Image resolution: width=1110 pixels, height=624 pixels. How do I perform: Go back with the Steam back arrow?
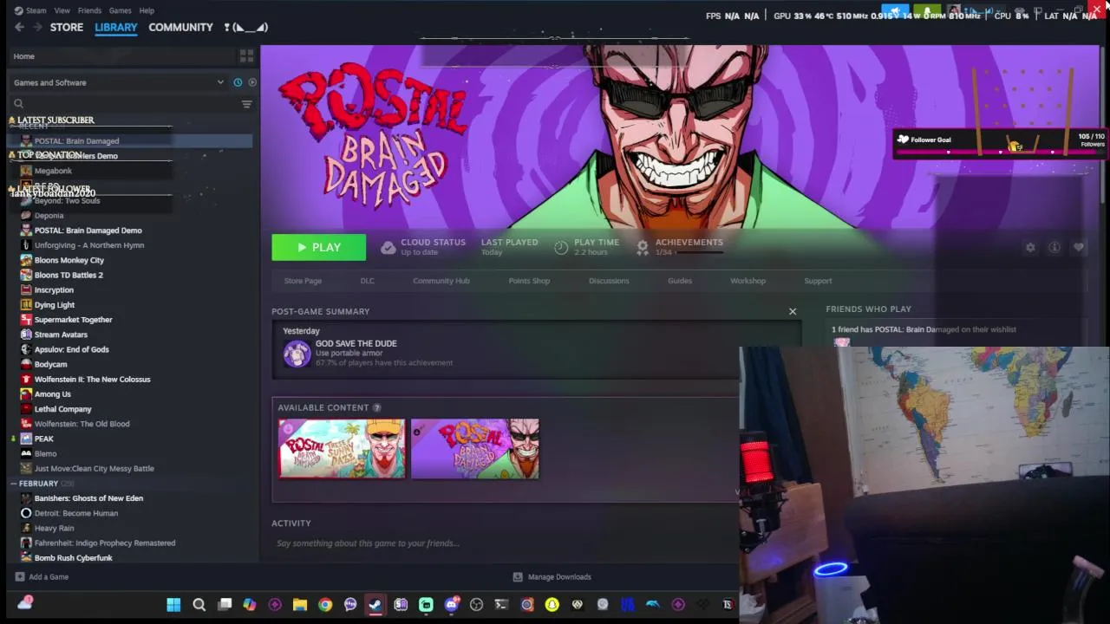tap(19, 27)
